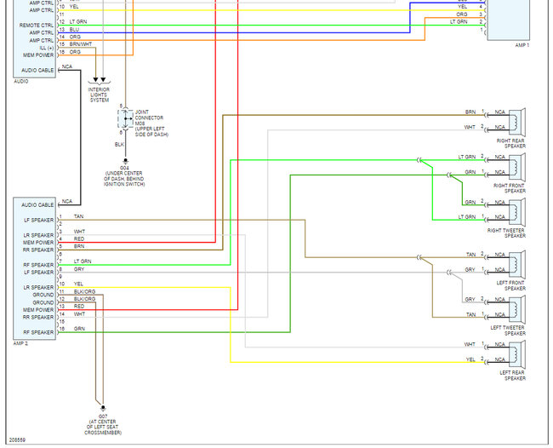The height and width of the screenshot is (448, 553).
Task: Click the 'GROUND' label at AMP 2 pin 11
Action: (x=43, y=296)
